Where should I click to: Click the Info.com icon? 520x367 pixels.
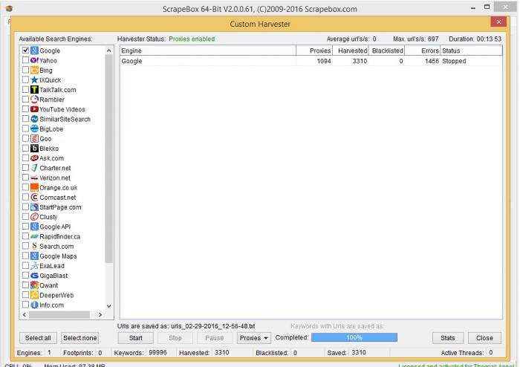(34, 305)
